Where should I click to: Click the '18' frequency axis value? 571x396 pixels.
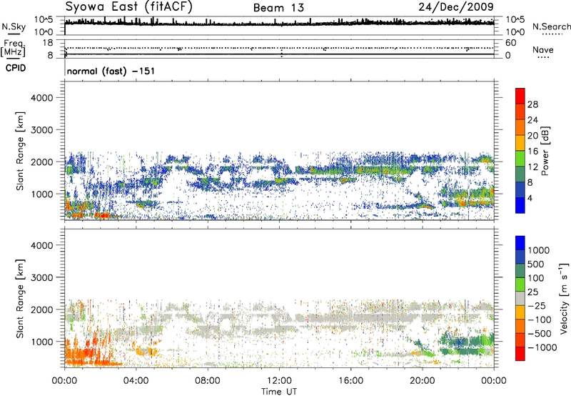tap(48, 43)
